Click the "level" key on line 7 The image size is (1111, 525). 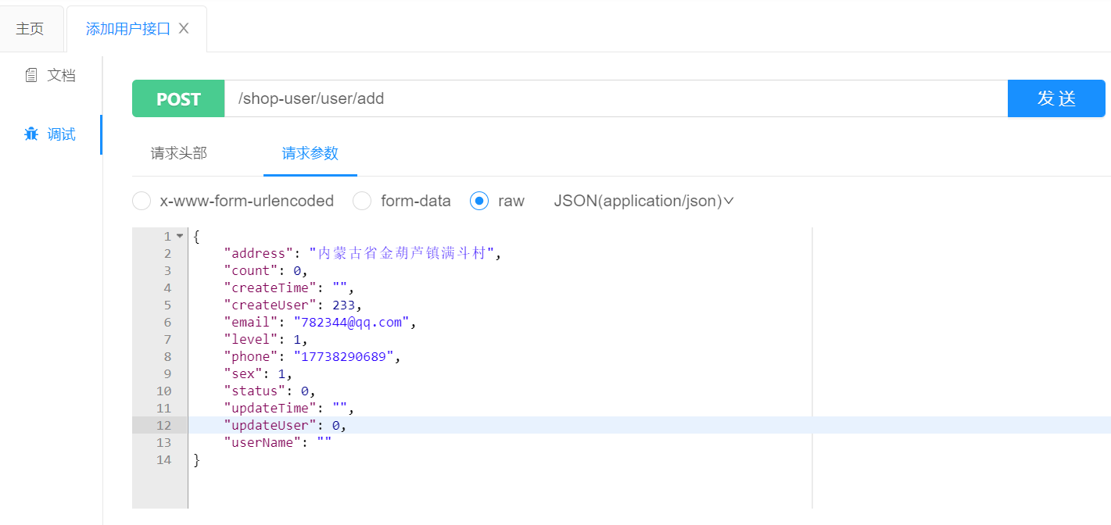(x=251, y=339)
